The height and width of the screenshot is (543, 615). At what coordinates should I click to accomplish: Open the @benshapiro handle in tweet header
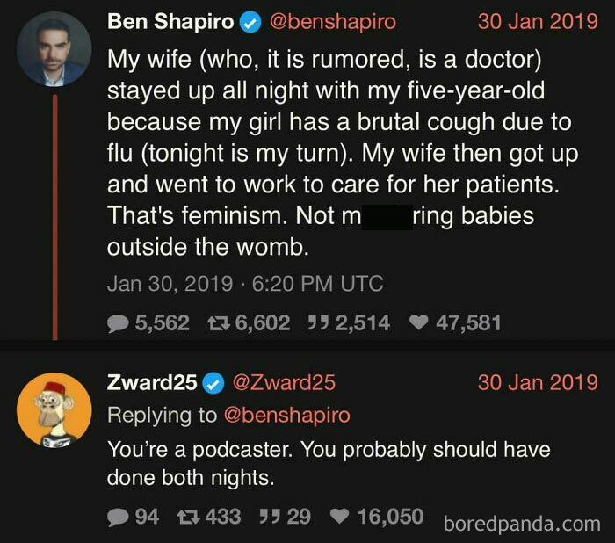[x=333, y=22]
